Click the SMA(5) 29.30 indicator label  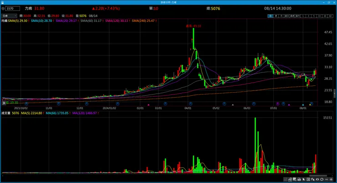18,21
